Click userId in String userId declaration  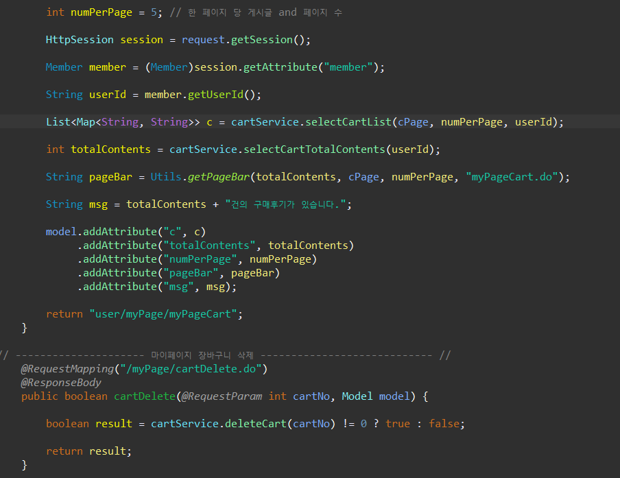coord(108,95)
